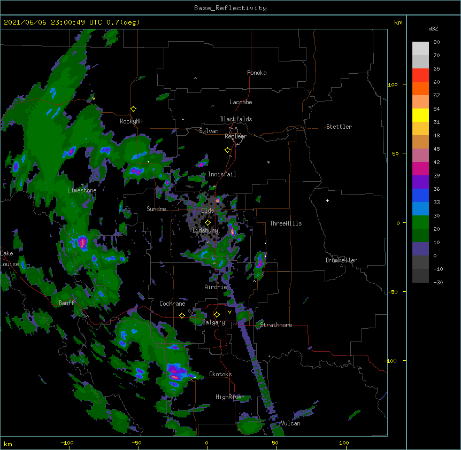Click the Vulcan label
This screenshot has height=450, width=461.
290,423
